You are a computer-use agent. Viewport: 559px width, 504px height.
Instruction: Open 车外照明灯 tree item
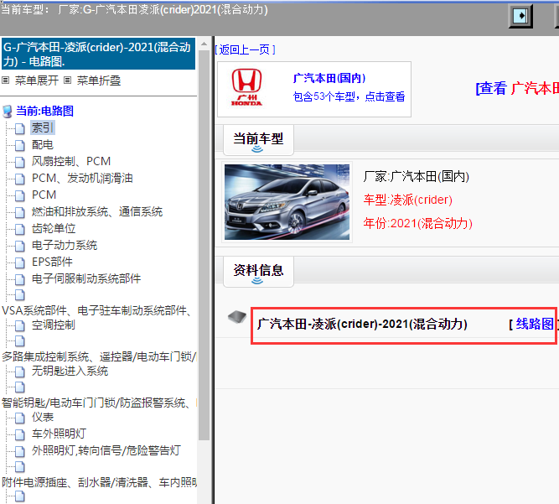click(59, 434)
